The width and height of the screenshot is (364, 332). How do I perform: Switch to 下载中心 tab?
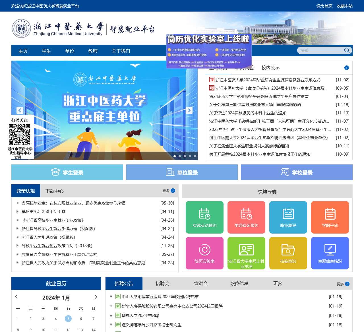[x=55, y=191]
